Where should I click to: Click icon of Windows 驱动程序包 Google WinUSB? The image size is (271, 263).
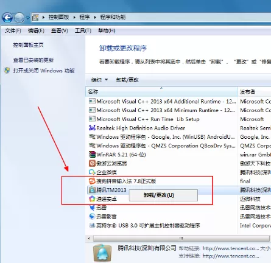92,136
